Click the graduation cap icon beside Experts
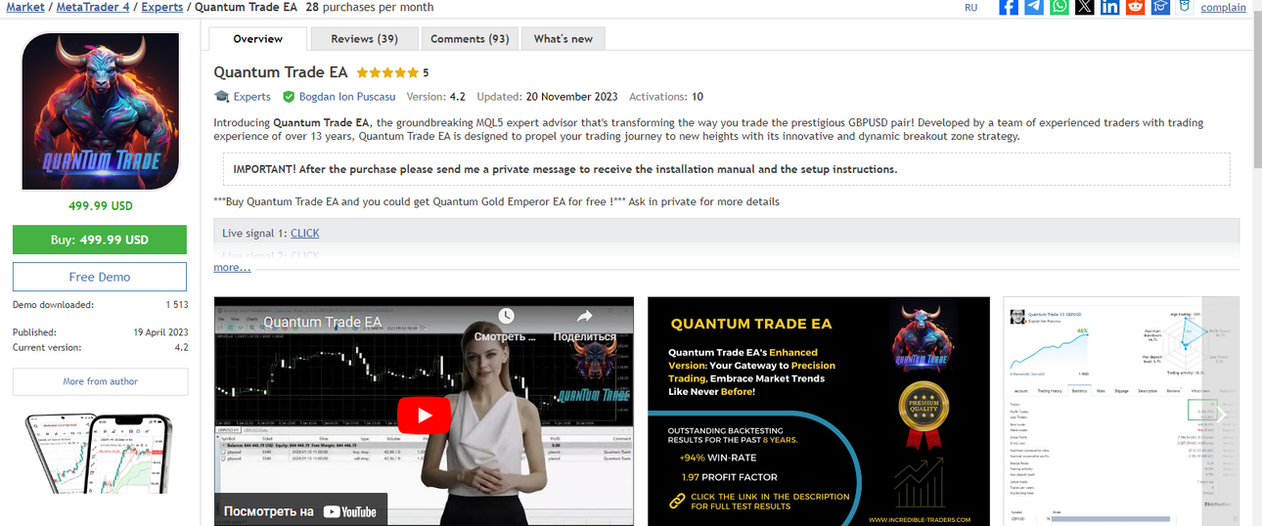This screenshot has width=1262, height=526. 222,97
